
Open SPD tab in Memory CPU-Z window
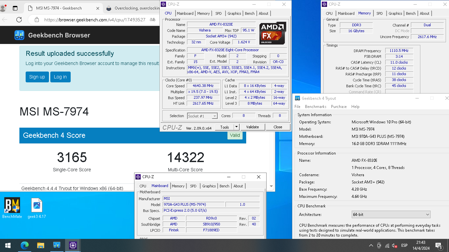tap(380, 13)
